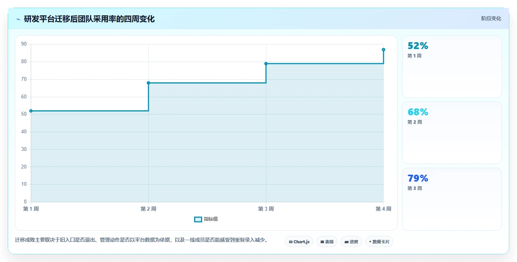Click x-axis label 第 3 周
The height and width of the screenshot is (262, 517).
click(x=266, y=209)
